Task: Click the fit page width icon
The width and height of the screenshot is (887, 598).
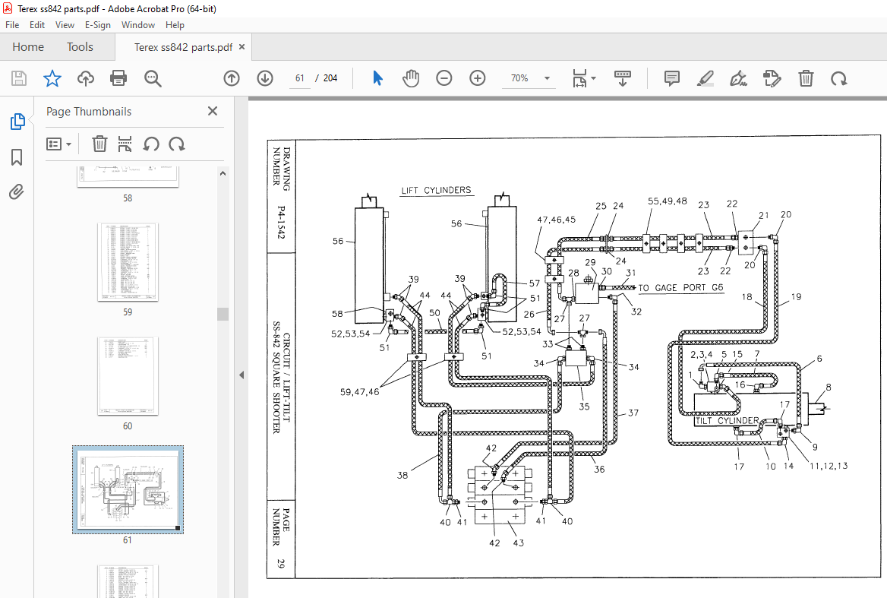Action: click(x=579, y=78)
